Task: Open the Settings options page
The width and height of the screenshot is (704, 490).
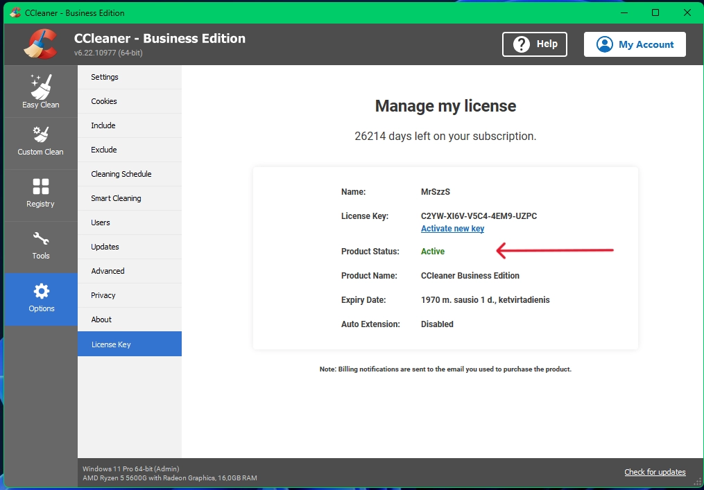Action: [x=130, y=77]
